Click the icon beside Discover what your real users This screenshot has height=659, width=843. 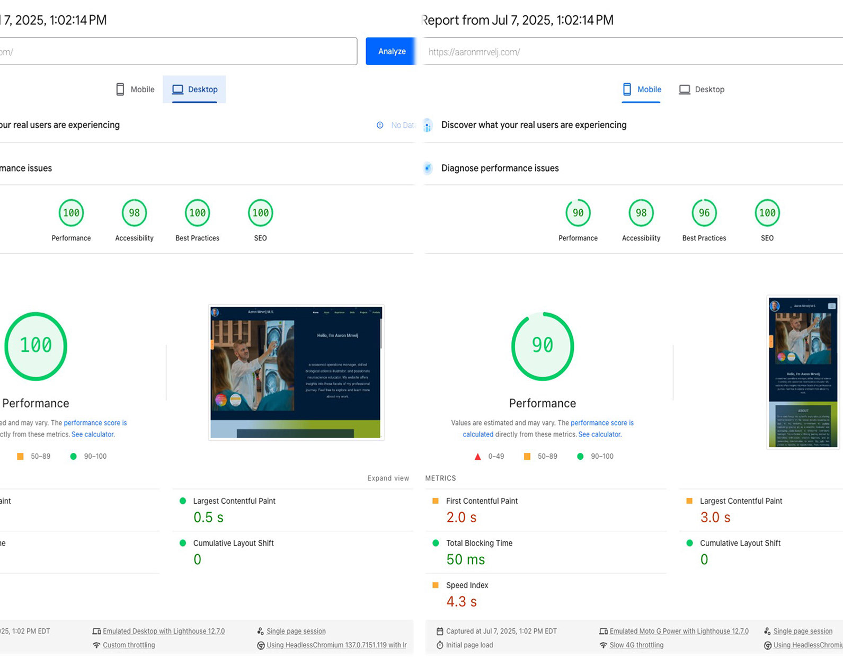coord(428,125)
